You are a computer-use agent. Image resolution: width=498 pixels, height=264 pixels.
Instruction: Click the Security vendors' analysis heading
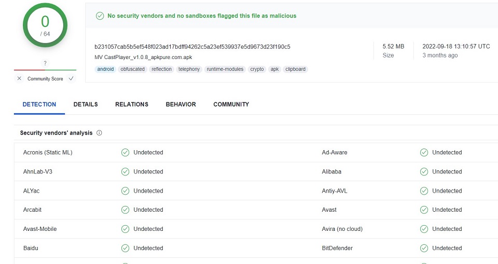click(x=56, y=133)
